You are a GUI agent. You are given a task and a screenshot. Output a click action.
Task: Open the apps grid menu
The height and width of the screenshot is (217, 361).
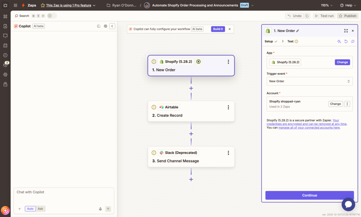16,5
